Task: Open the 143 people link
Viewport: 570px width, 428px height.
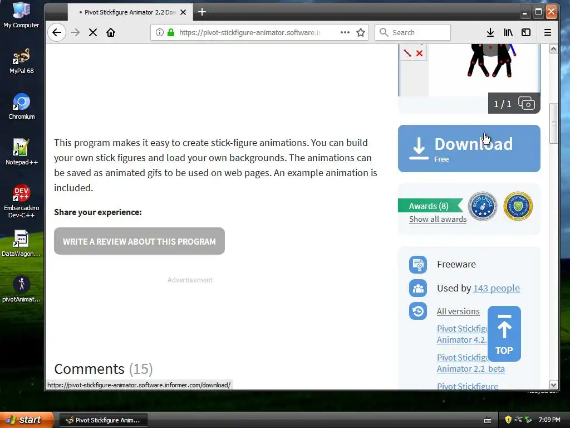Action: click(496, 288)
